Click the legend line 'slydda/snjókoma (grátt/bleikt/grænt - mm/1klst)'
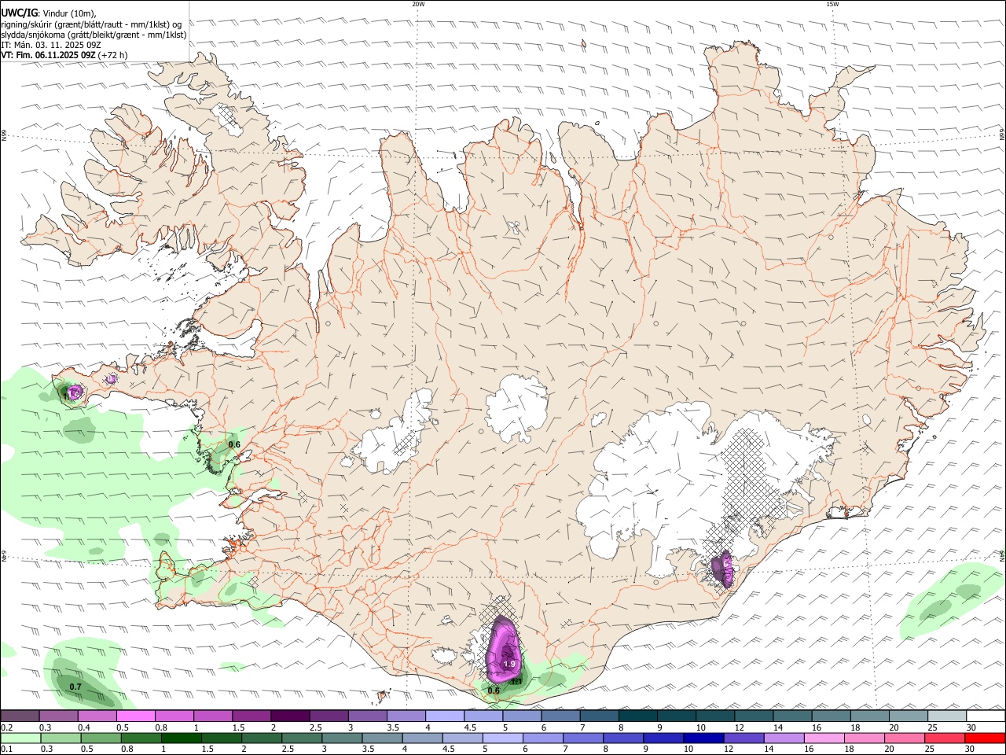The image size is (1006, 755). [94, 35]
